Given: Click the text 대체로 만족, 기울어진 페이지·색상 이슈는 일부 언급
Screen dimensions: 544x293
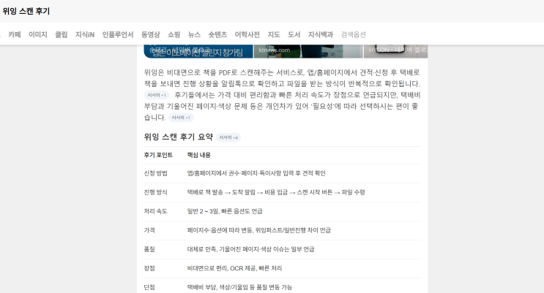Looking at the screenshot, I should click(x=251, y=249).
